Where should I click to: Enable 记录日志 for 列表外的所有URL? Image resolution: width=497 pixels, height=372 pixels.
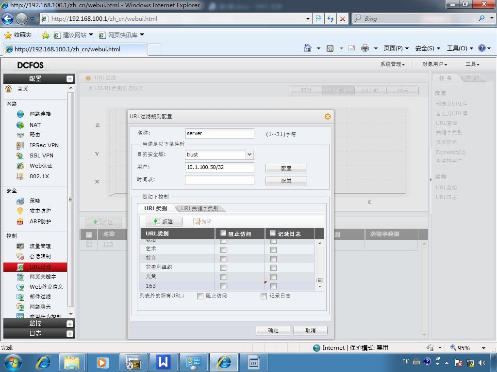264,296
